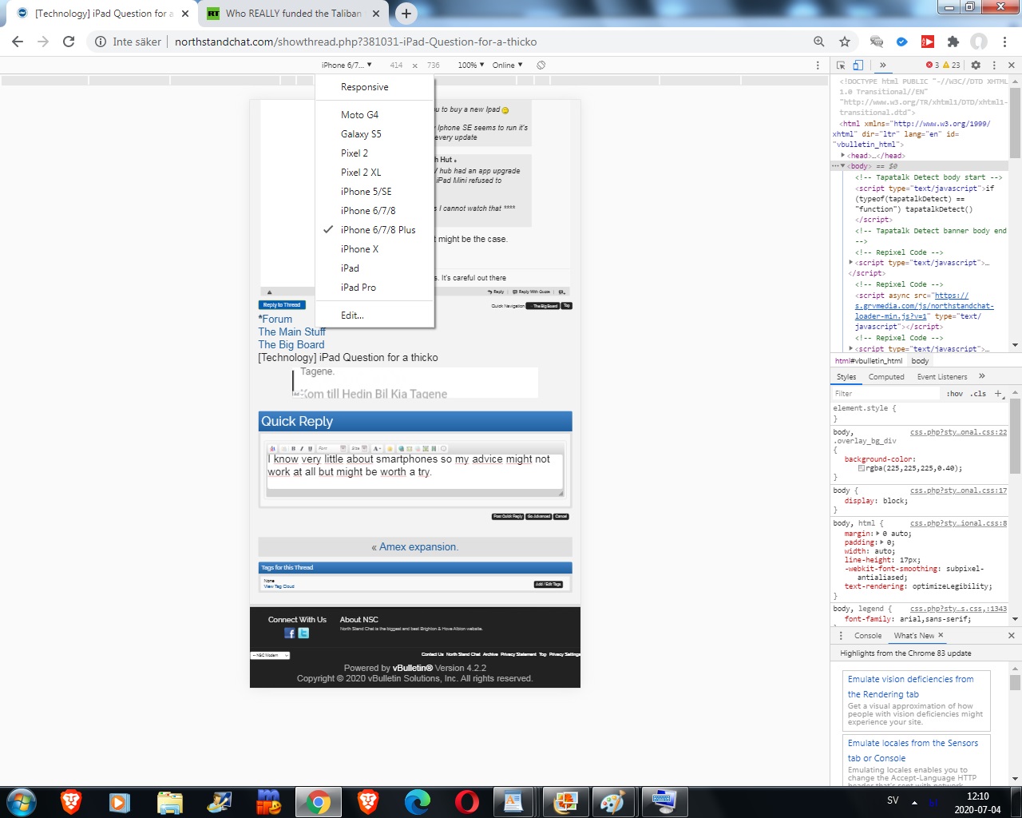Add new style rule plus icon

pyautogui.click(x=998, y=394)
